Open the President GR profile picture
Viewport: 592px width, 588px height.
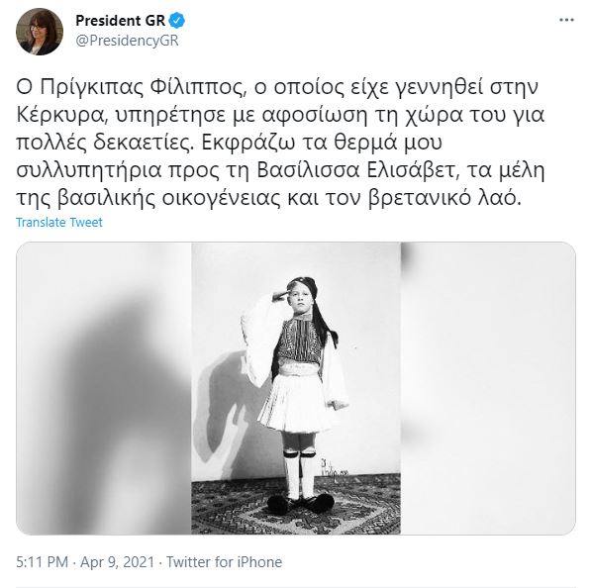(x=40, y=32)
